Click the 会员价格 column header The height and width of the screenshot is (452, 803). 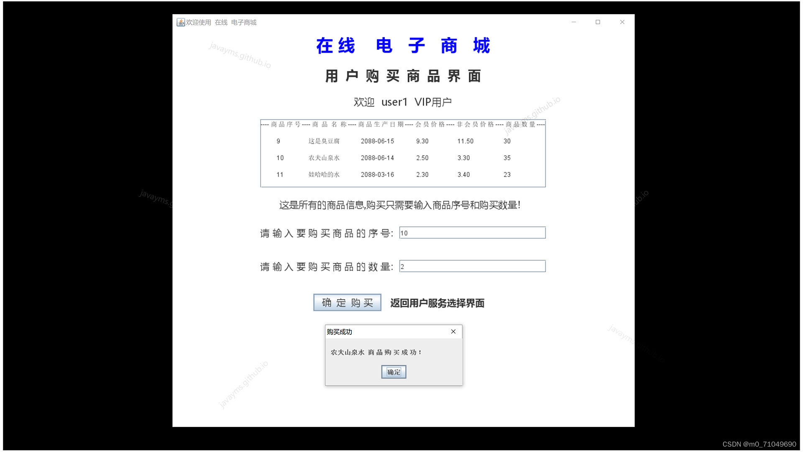(x=430, y=124)
